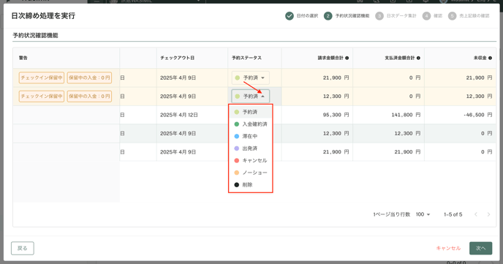Jump to step 2 予約状況確認機能
Image resolution: width=503 pixels, height=264 pixels.
click(347, 15)
